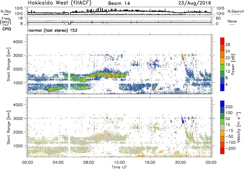The image size is (244, 169).
Task: Select the red top segment of Power colorbar
Action: (x=222, y=41)
